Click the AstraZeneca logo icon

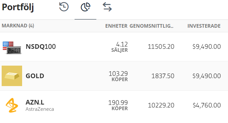click(x=12, y=105)
